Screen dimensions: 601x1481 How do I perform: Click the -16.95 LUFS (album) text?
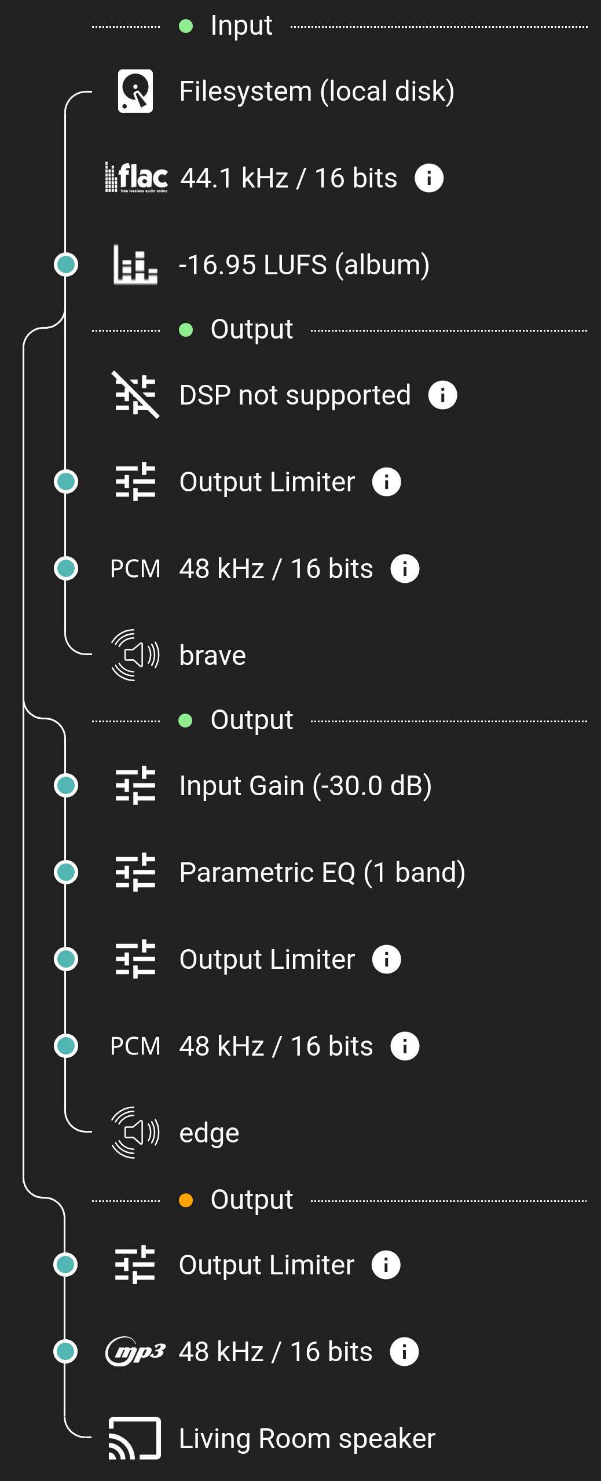pyautogui.click(x=304, y=264)
